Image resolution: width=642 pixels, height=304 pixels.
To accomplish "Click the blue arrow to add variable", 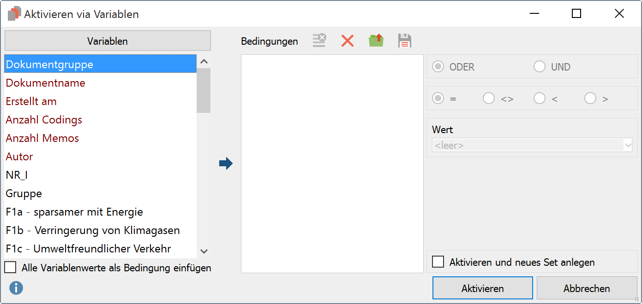I will point(226,164).
